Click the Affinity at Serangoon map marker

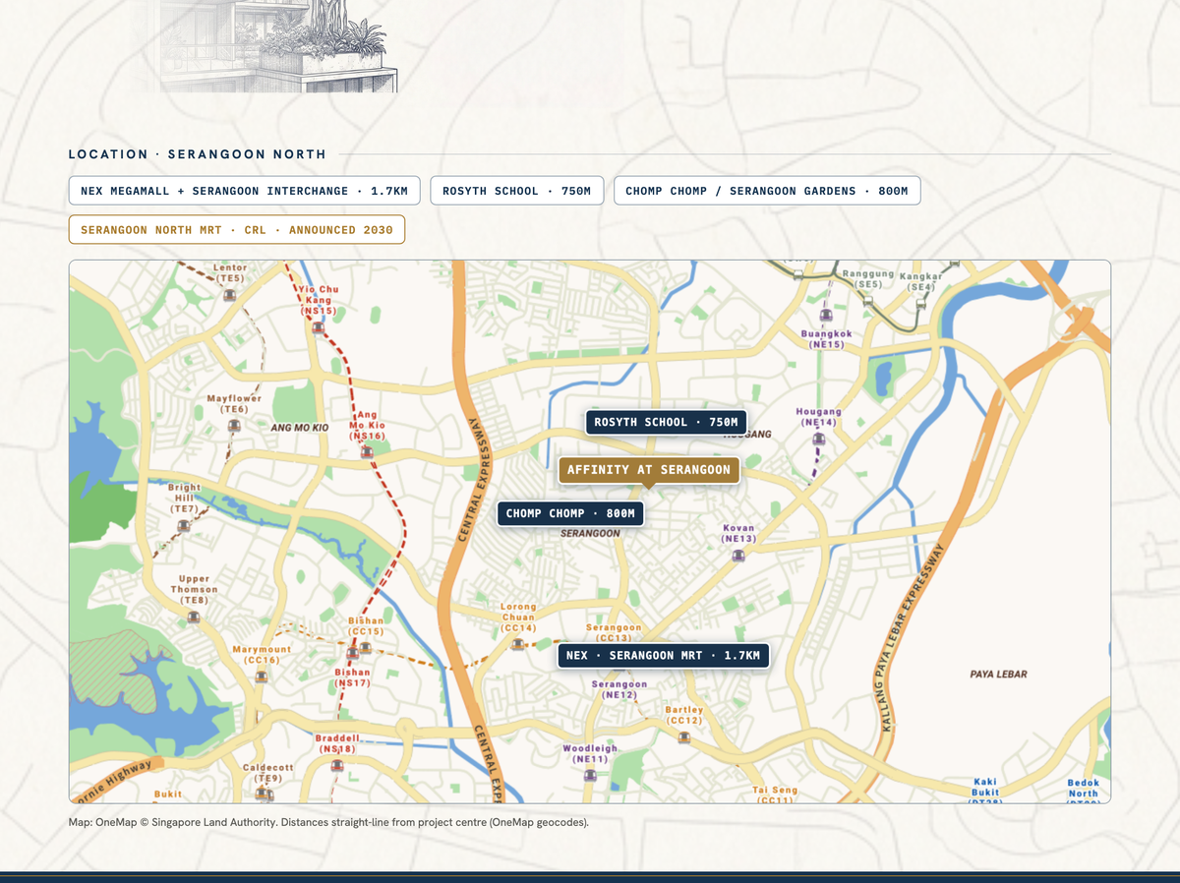[649, 470]
